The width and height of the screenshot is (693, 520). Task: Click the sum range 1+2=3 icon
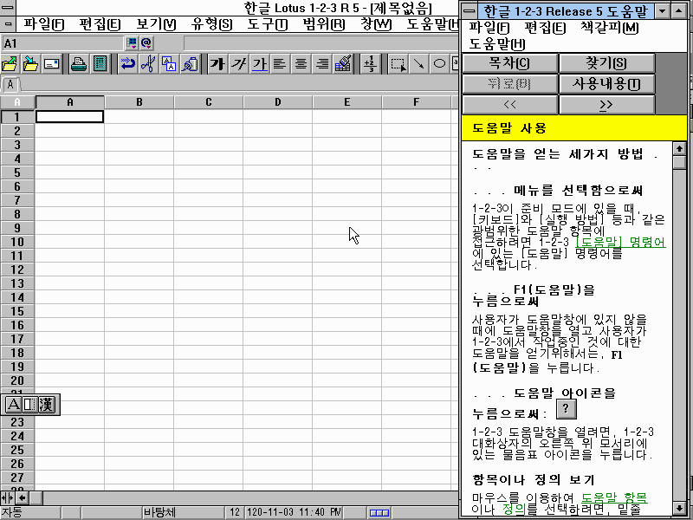[370, 64]
